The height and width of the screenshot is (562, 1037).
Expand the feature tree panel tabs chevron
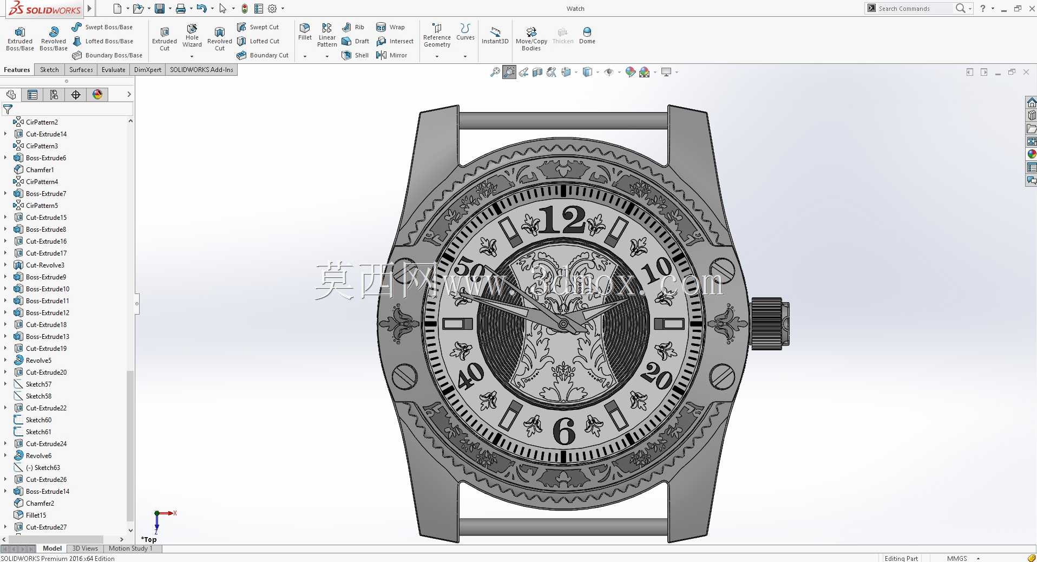pyautogui.click(x=129, y=94)
